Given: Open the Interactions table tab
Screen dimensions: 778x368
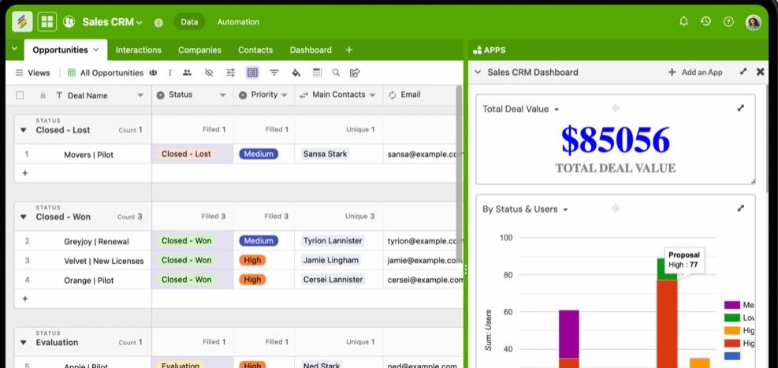Looking at the screenshot, I should coord(139,50).
